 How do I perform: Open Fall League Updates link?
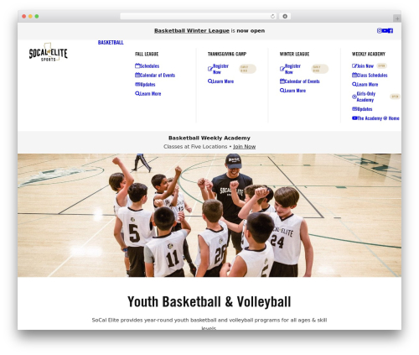click(147, 85)
